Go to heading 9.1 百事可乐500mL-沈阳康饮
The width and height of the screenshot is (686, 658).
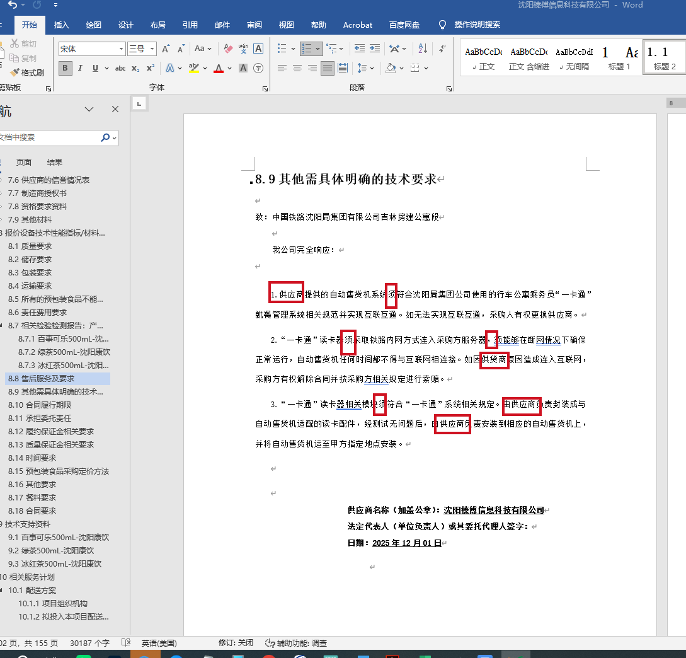(x=59, y=537)
